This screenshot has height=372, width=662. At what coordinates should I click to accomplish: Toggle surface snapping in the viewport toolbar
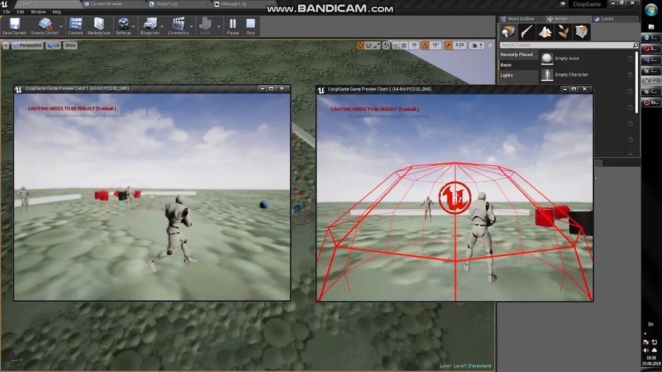coord(396,45)
